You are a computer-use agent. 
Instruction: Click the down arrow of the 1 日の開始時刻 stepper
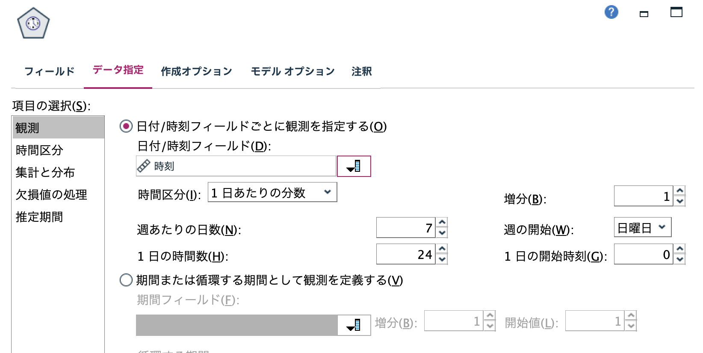click(680, 259)
